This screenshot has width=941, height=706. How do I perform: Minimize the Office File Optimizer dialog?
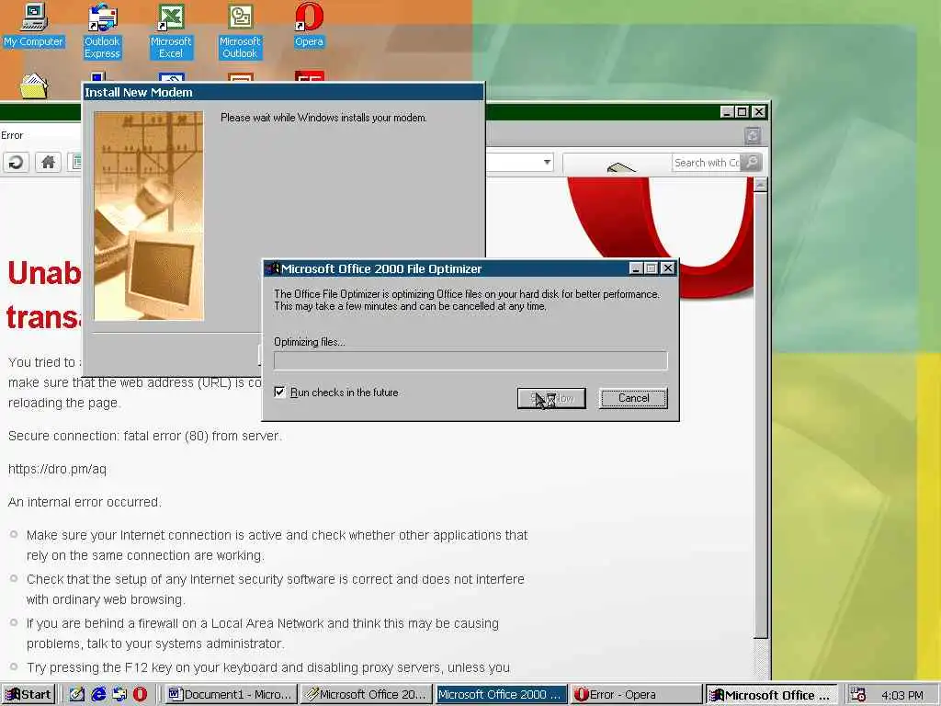[636, 268]
